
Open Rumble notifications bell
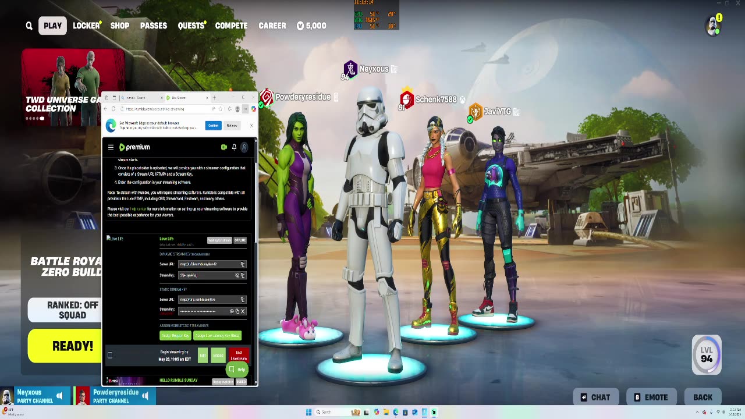pyautogui.click(x=234, y=147)
